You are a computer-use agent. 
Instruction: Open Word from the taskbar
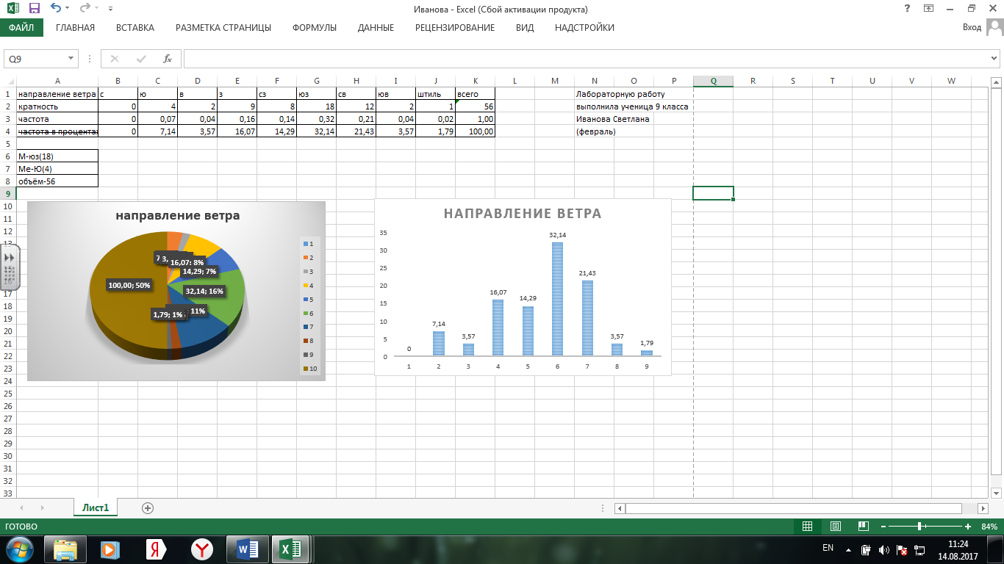click(x=248, y=549)
